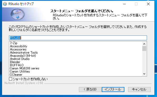
Task: Click the RStudio installer icon in title bar
Action: [x=5, y=4]
